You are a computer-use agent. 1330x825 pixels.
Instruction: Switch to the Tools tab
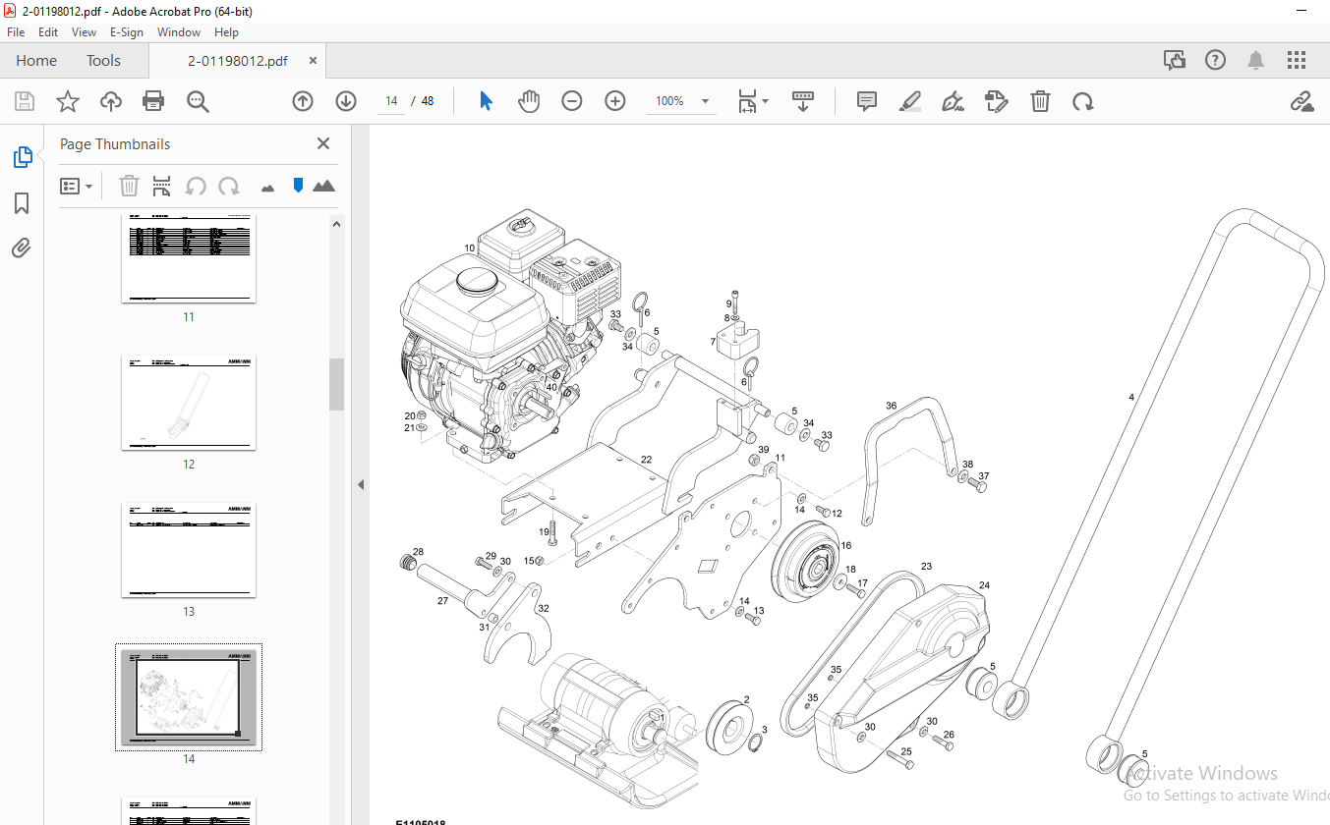pyautogui.click(x=103, y=61)
